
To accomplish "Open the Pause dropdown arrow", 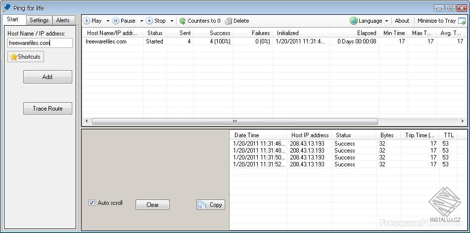I will (141, 21).
